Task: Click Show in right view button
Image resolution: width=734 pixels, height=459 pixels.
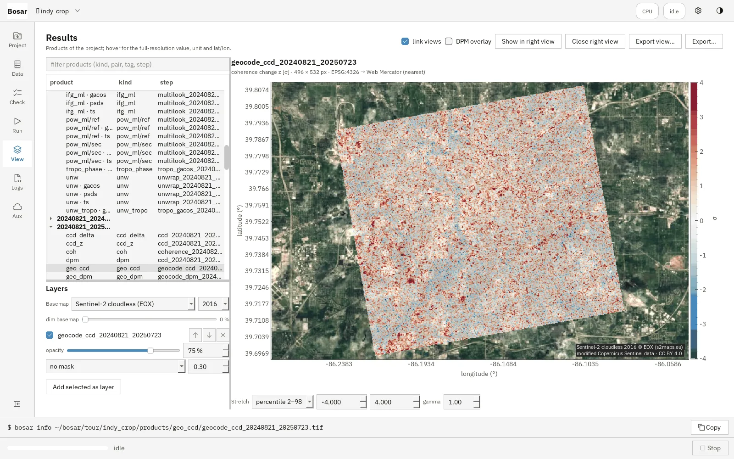Action: (x=528, y=41)
